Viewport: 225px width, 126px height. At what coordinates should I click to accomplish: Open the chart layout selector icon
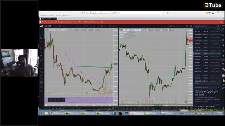click(171, 26)
